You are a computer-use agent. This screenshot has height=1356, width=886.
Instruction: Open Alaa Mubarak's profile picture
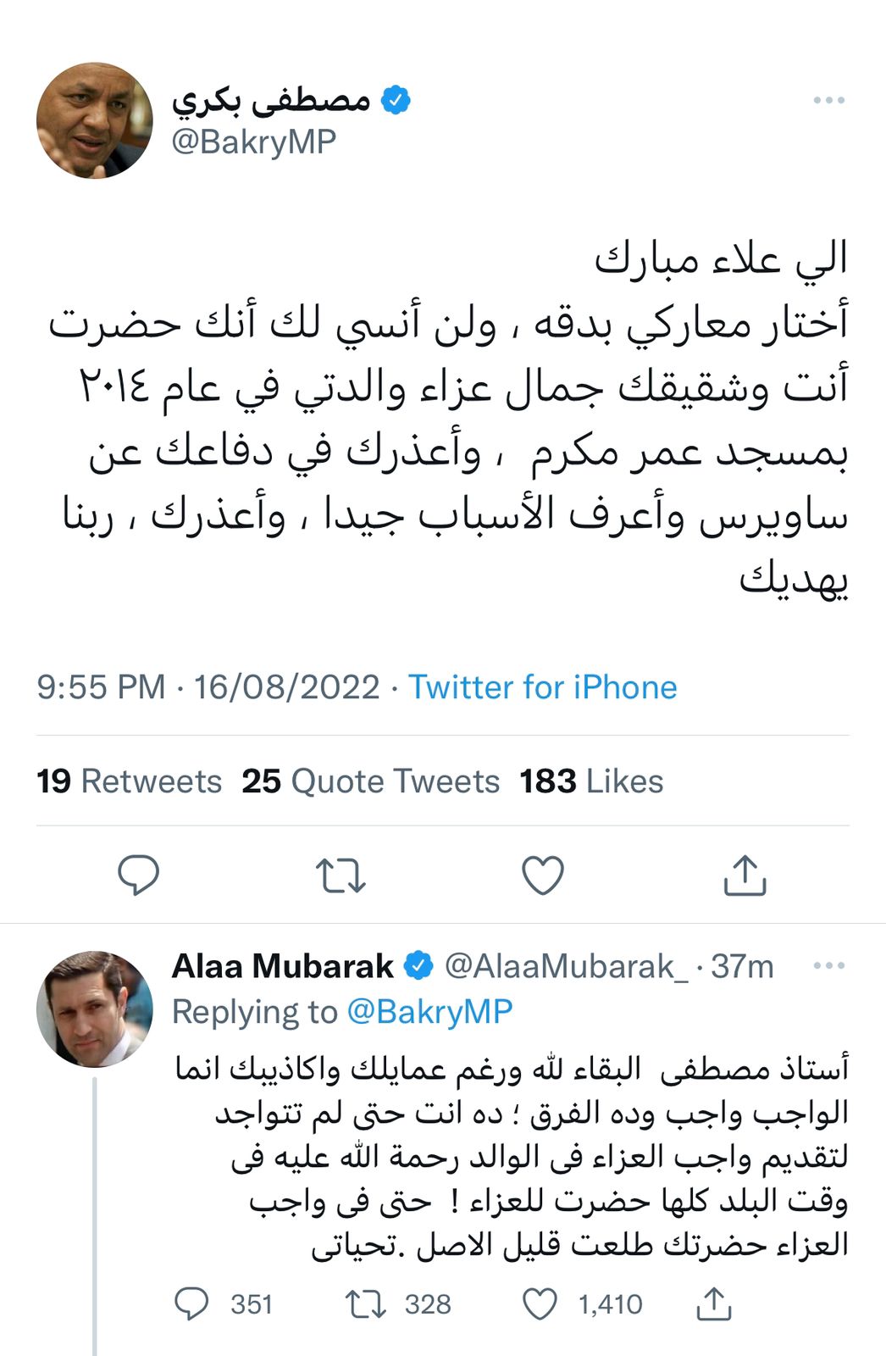[x=94, y=1009]
